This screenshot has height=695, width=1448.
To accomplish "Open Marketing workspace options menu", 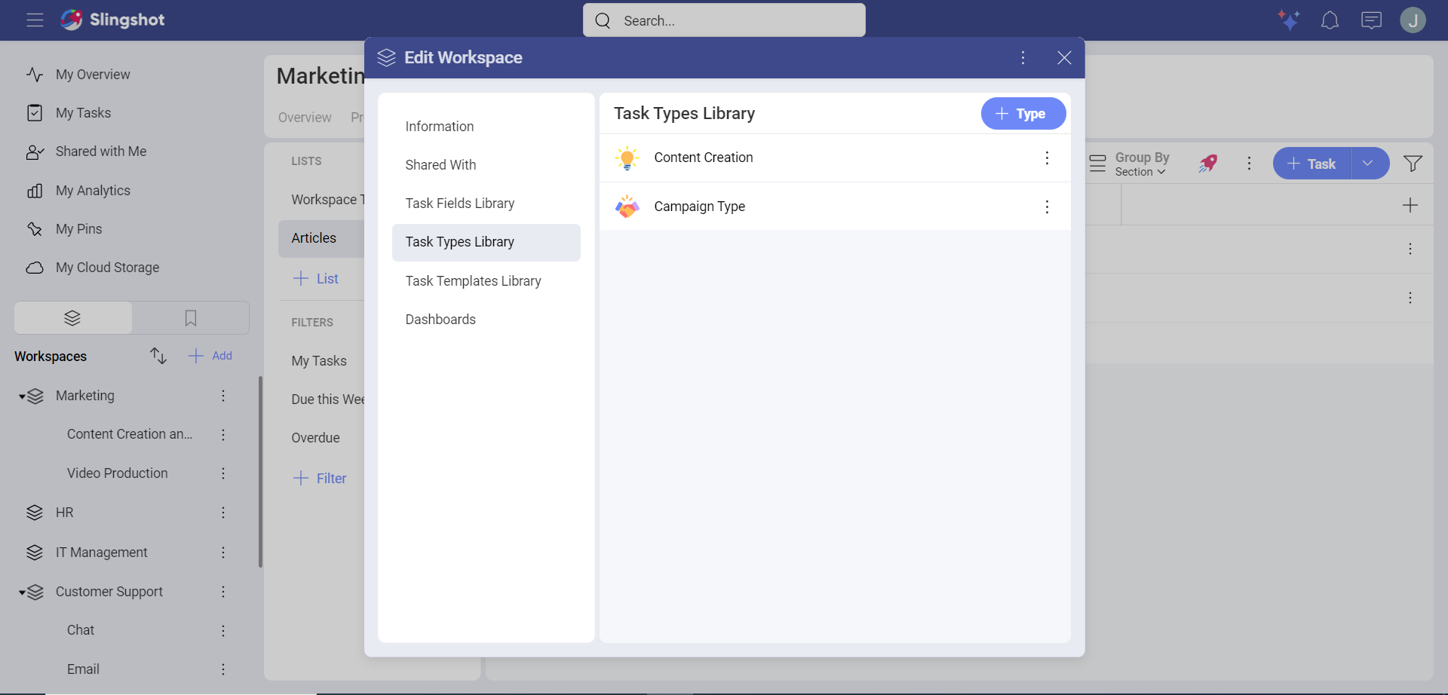I will pos(223,396).
